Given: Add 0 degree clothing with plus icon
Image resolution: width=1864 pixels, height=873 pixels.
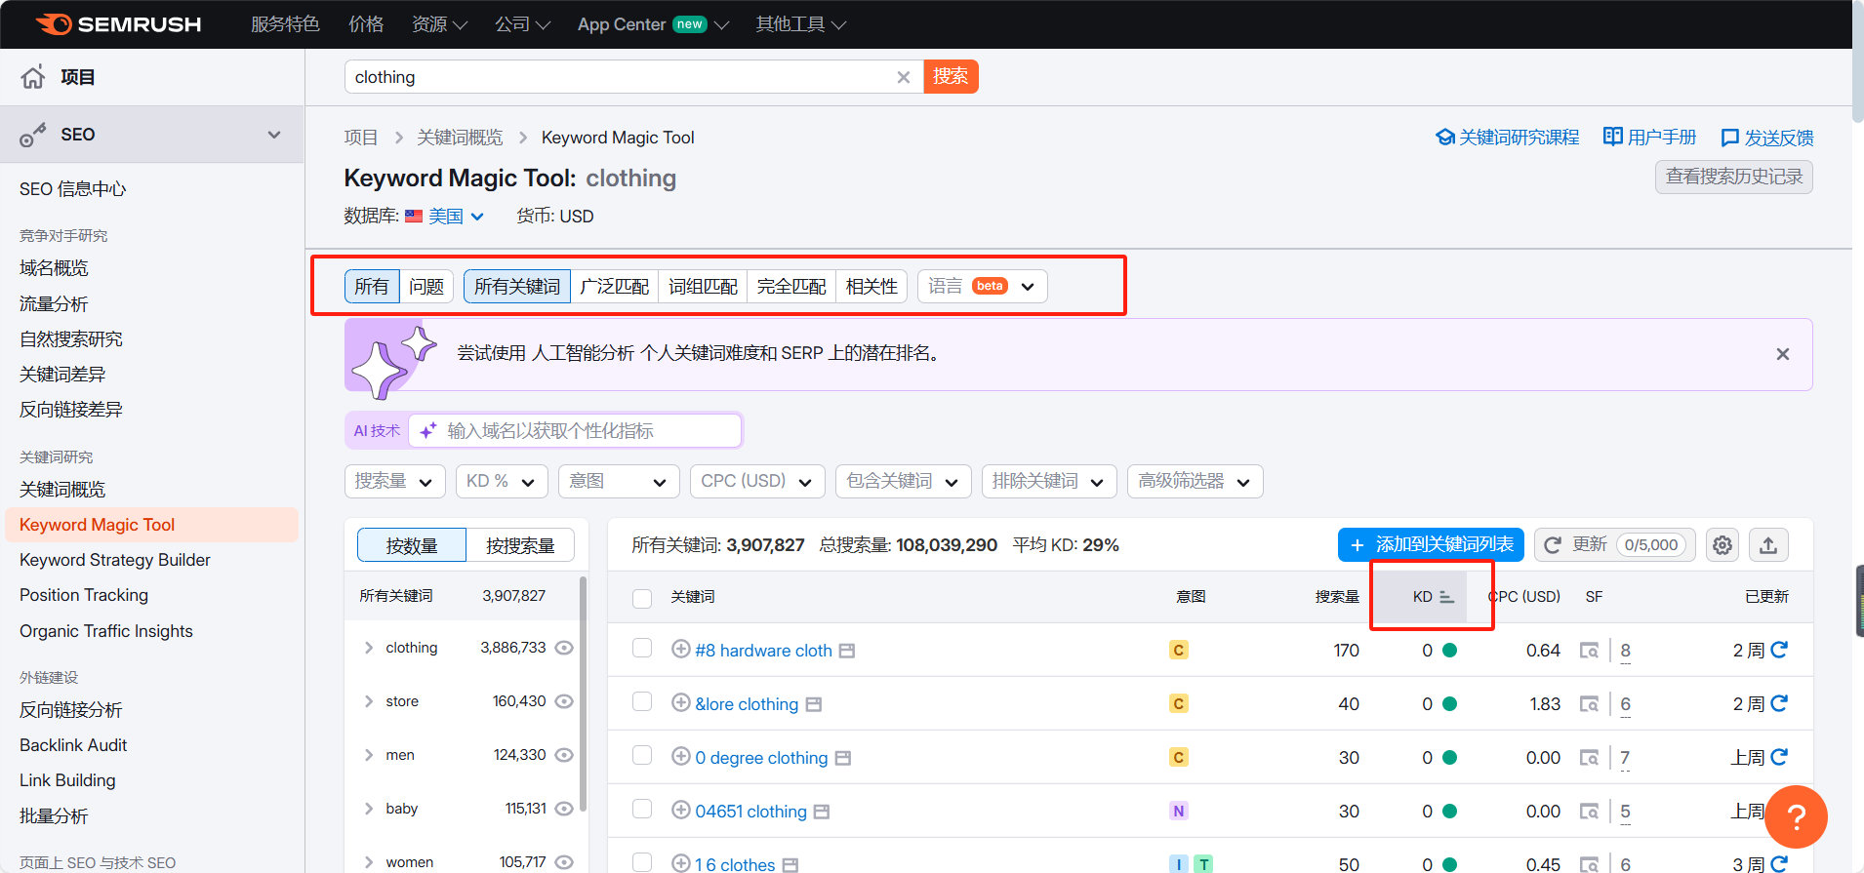Looking at the screenshot, I should [681, 756].
